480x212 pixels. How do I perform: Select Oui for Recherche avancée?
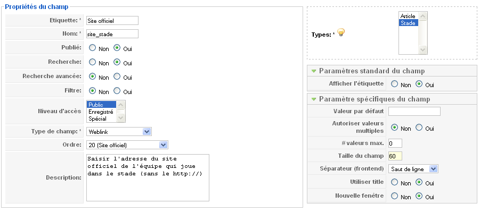click(117, 77)
